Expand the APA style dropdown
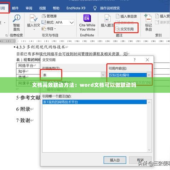Image resolution: width=170 pixels, height=170 pixels. point(72,22)
